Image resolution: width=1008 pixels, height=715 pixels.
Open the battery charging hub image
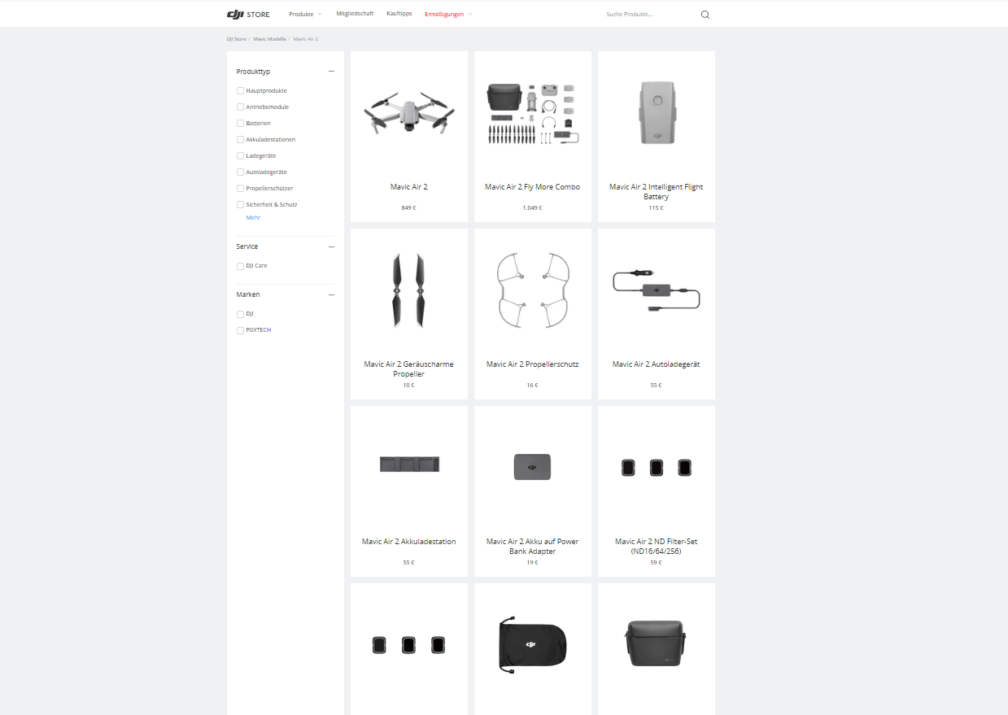(409, 464)
